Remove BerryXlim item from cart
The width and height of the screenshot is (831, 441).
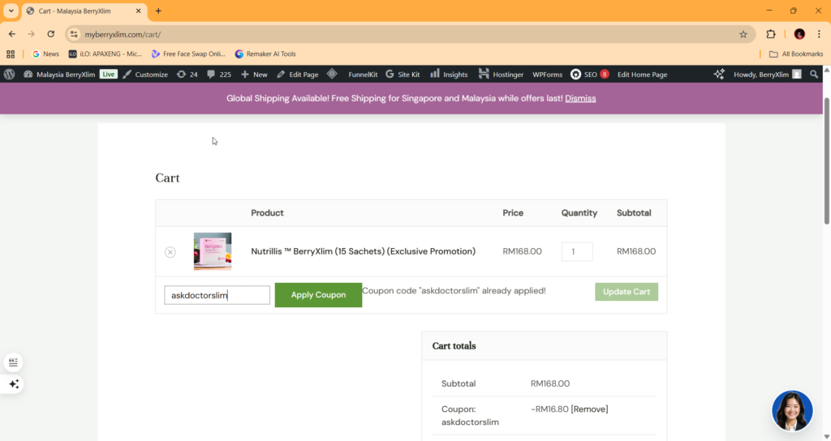coord(170,252)
